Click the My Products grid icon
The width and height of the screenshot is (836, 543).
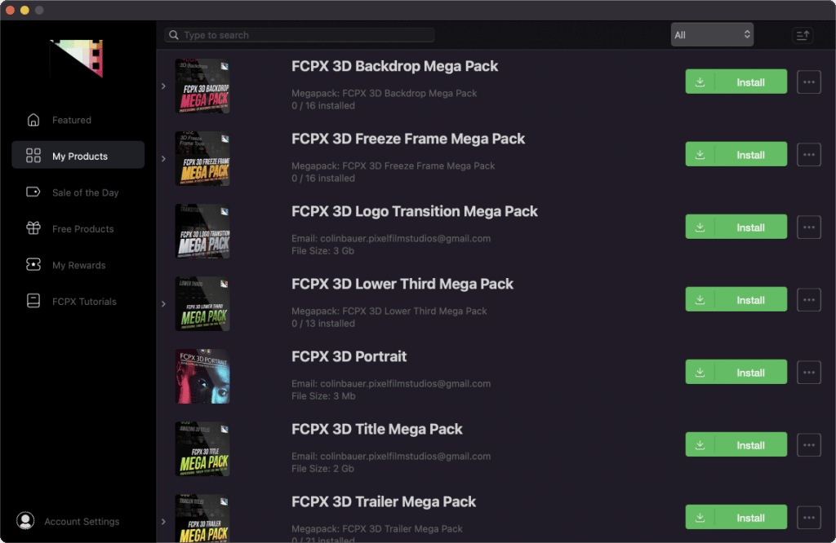(33, 156)
